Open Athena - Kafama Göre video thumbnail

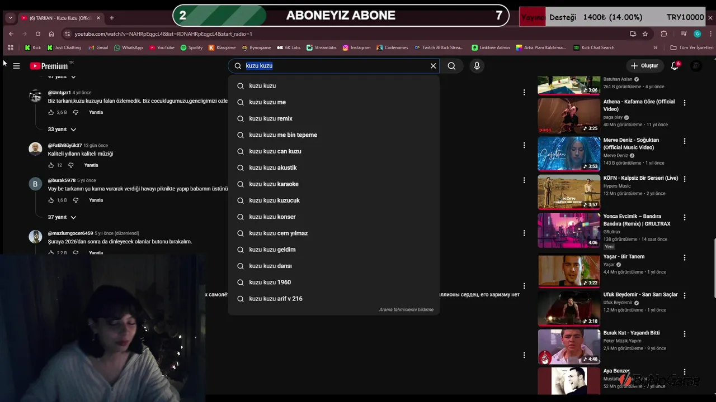[x=569, y=116]
